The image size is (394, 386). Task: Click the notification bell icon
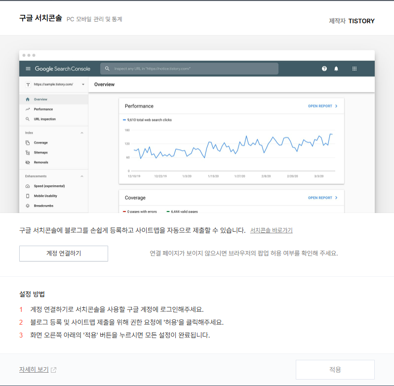[336, 69]
